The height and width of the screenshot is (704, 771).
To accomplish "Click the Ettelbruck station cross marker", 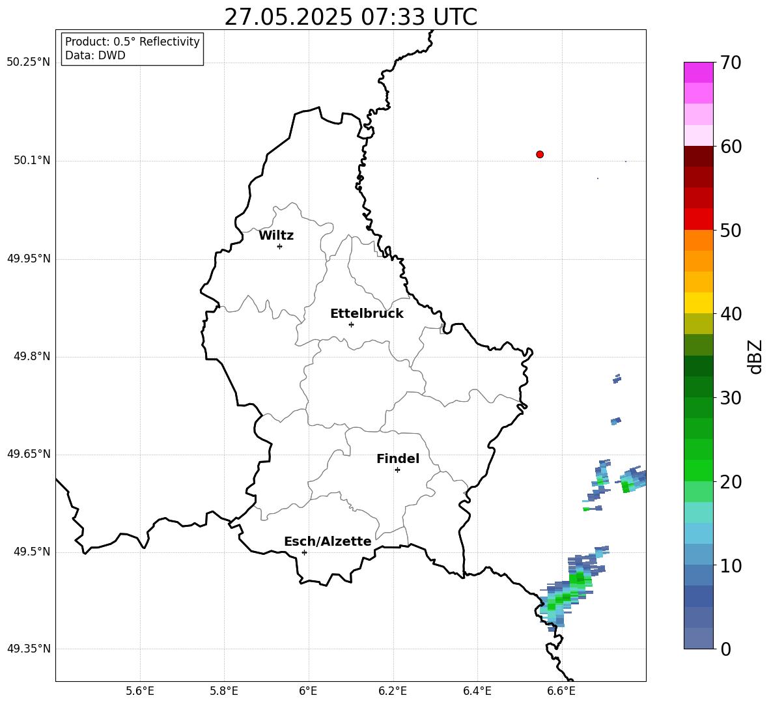I will point(351,324).
